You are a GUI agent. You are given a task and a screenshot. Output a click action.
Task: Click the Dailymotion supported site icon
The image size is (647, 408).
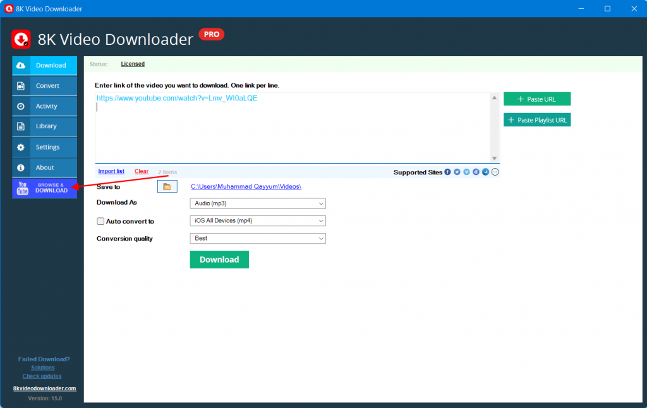[x=476, y=172]
